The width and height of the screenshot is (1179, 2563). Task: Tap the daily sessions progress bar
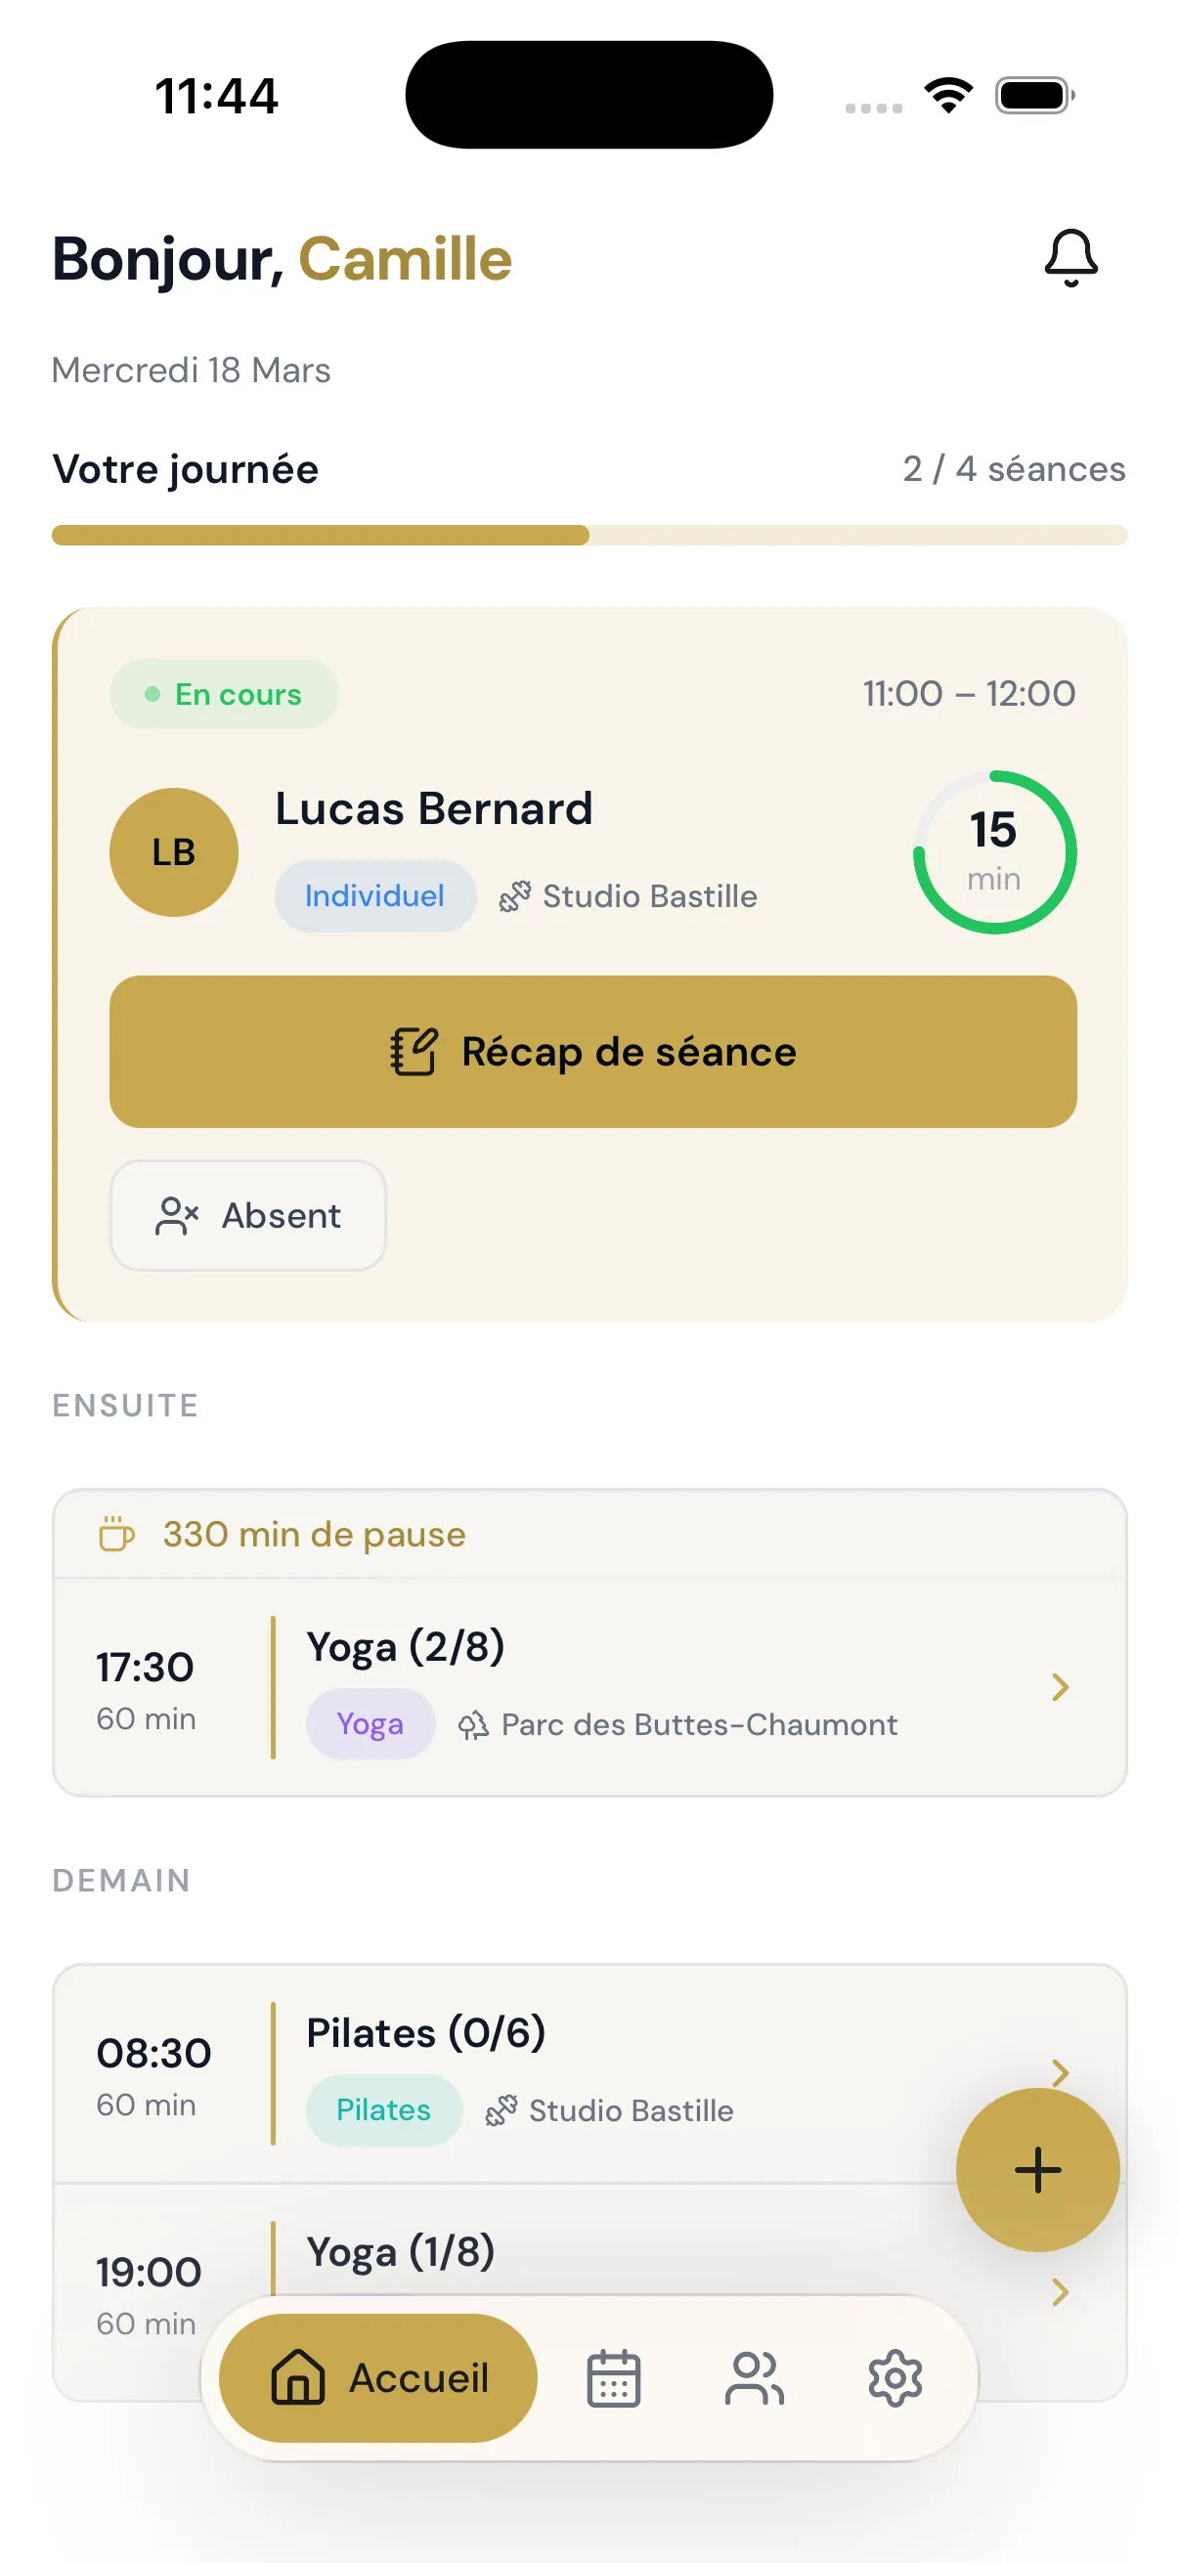(589, 536)
